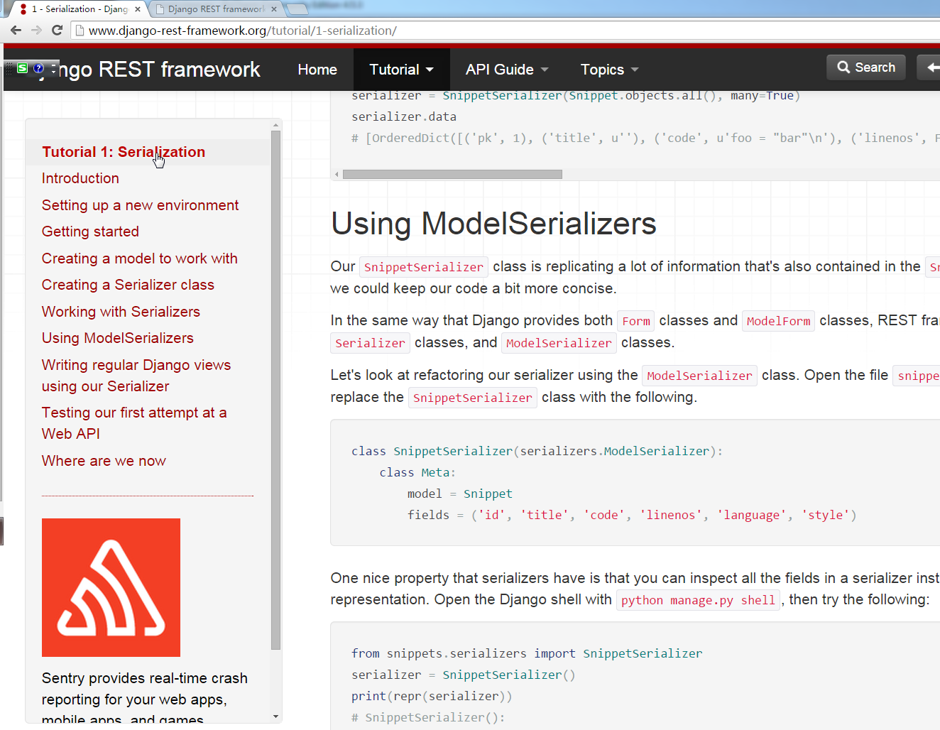Click the browser back arrow
This screenshot has height=730, width=940.
click(16, 31)
